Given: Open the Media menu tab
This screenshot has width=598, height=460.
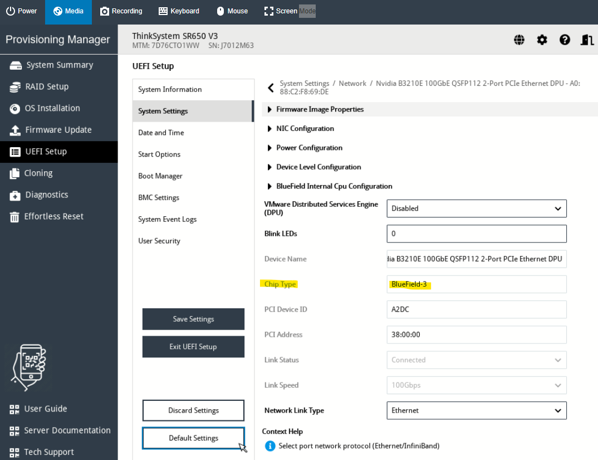Looking at the screenshot, I should (68, 12).
